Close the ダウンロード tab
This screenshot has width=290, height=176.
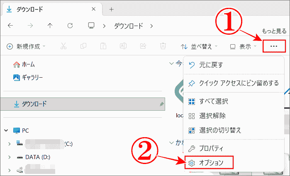tap(94, 9)
